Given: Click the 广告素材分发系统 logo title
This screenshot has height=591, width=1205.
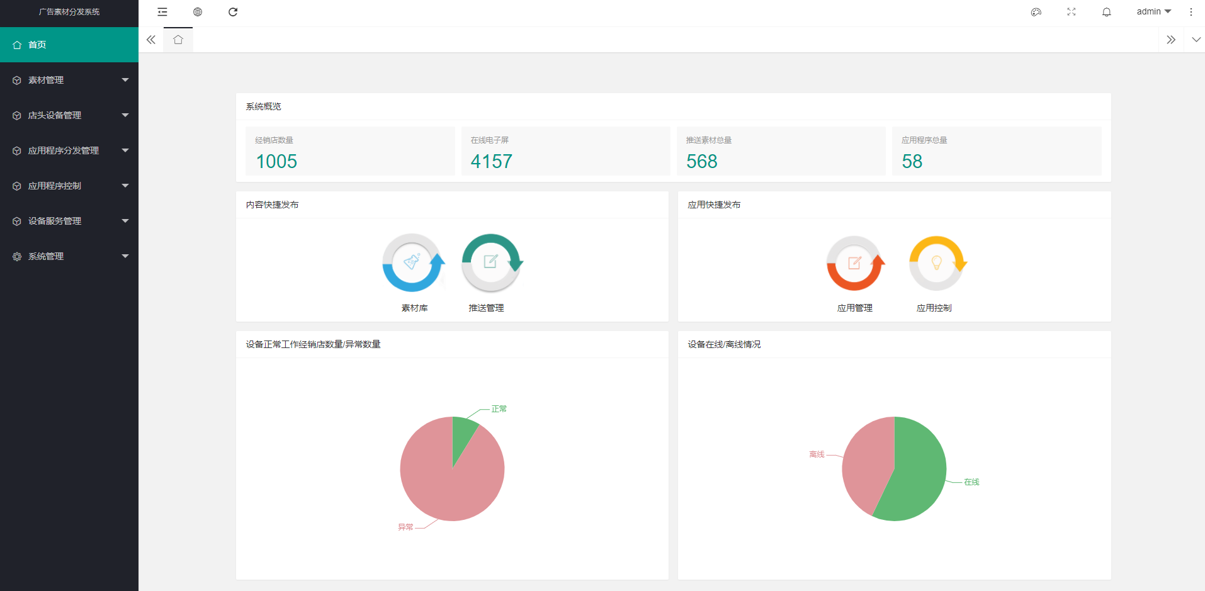Looking at the screenshot, I should (x=69, y=12).
